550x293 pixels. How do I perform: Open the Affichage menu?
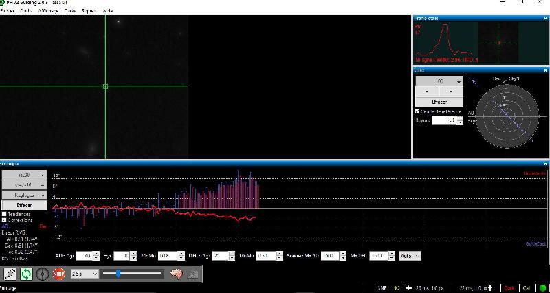pyautogui.click(x=48, y=11)
